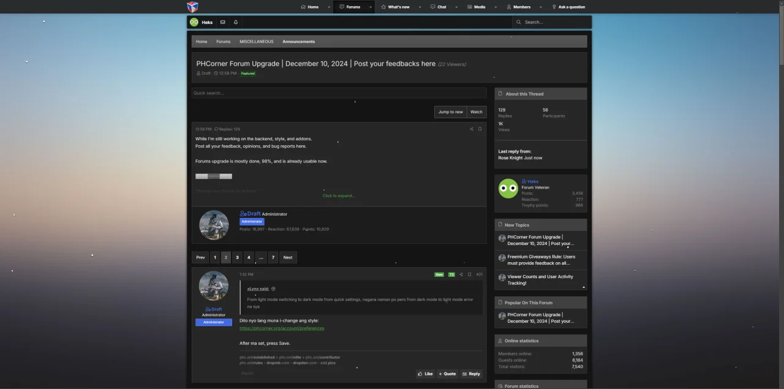
Task: Open PHCorner Forum Upgrade under Popular On This Forum
Action: [x=541, y=318]
